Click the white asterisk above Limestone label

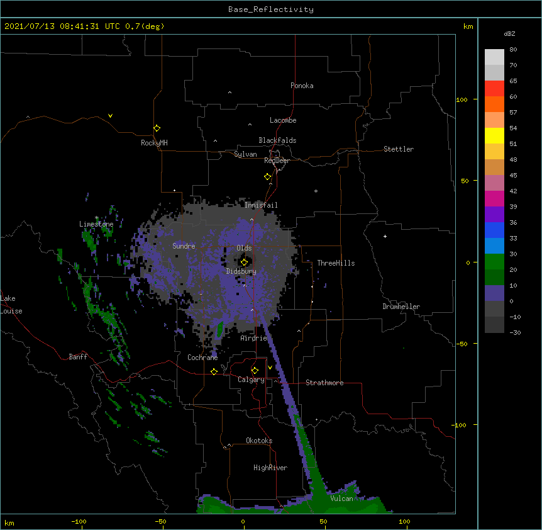coord(96,218)
